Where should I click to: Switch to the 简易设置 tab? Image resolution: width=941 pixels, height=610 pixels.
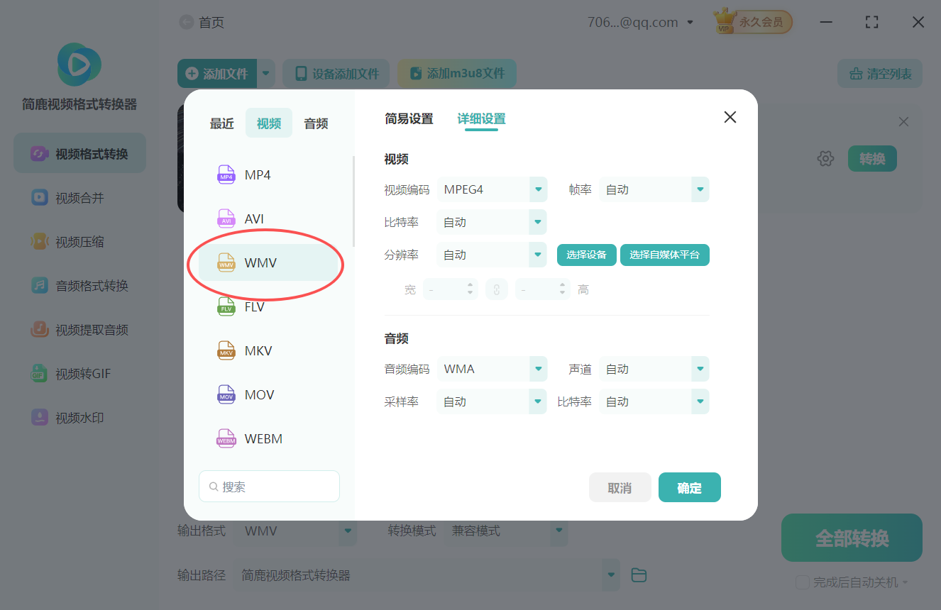click(x=409, y=119)
